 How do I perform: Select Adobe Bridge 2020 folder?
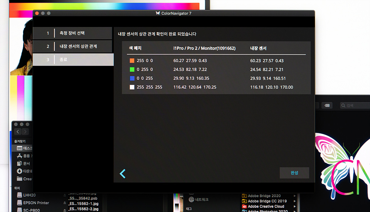pyautogui.click(x=261, y=196)
